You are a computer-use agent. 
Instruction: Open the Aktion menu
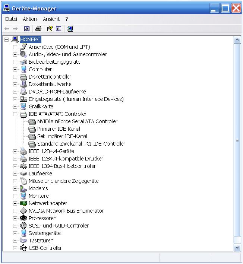(x=30, y=19)
